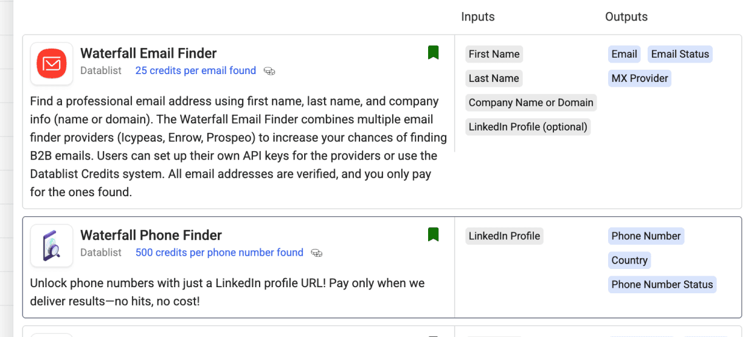The image size is (751, 337).
Task: Click coins icon beside email credits text
Action: 269,71
